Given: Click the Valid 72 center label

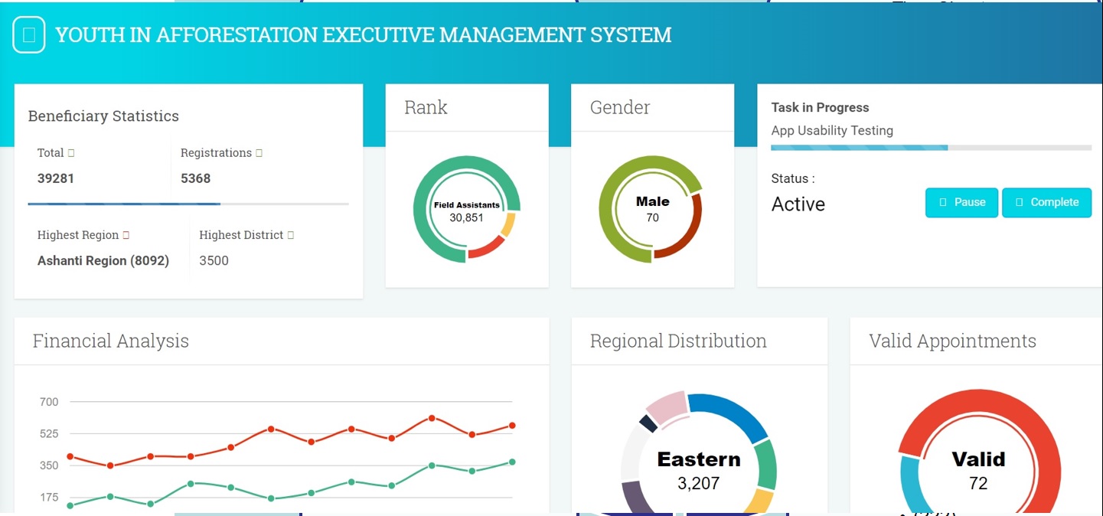Looking at the screenshot, I should point(978,470).
